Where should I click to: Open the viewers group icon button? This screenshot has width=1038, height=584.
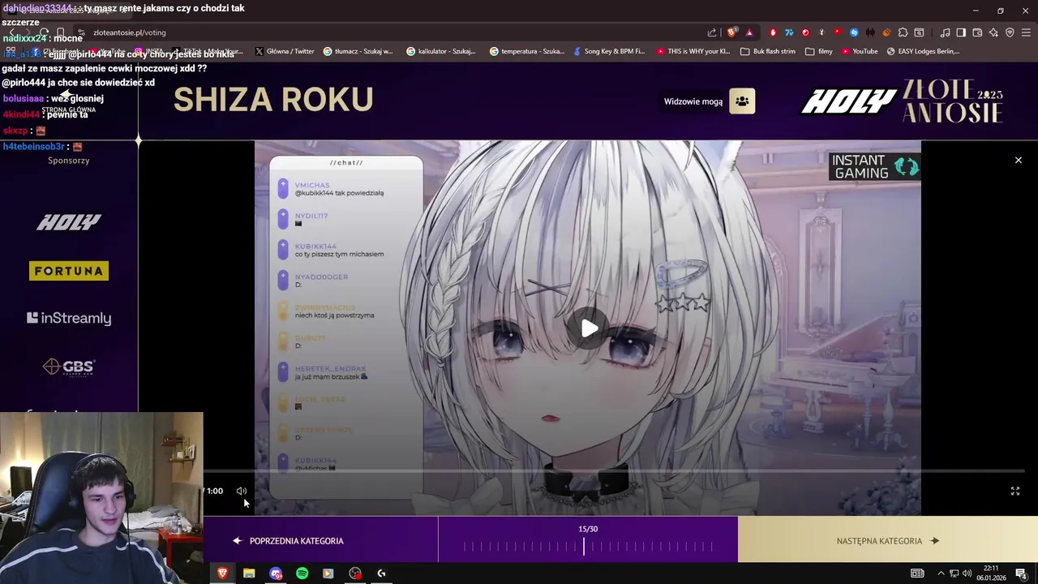(x=742, y=101)
